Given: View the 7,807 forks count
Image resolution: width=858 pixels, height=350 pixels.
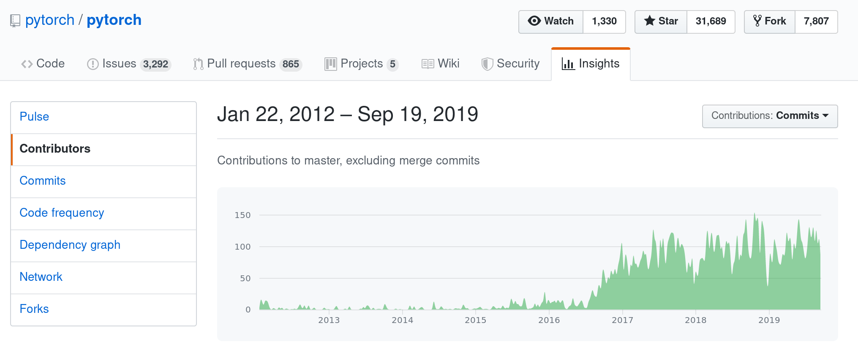Looking at the screenshot, I should coord(816,22).
